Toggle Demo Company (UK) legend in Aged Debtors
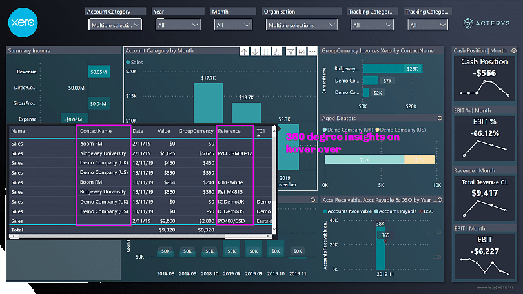 click(x=348, y=130)
